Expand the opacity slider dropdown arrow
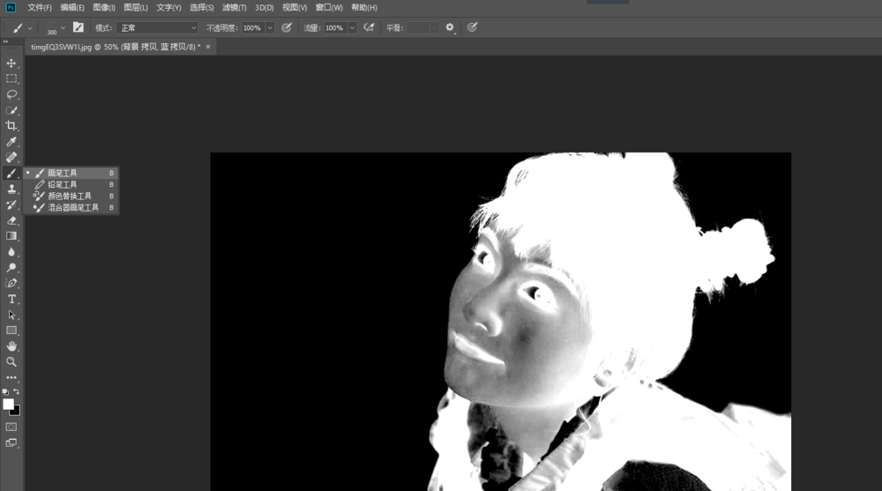 [270, 27]
